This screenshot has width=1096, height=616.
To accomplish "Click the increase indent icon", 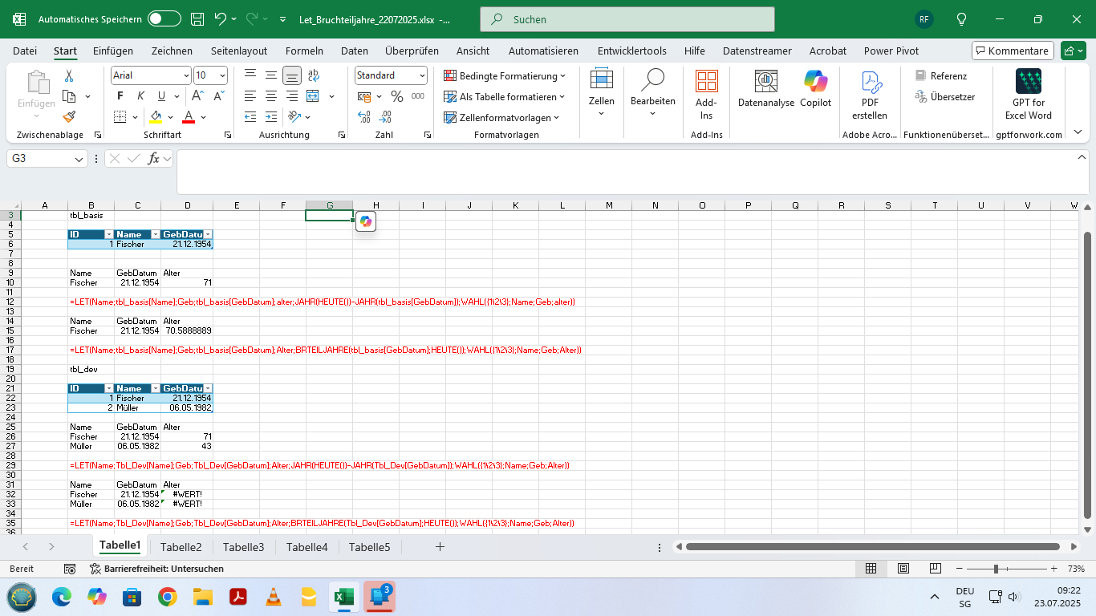I will (x=271, y=117).
